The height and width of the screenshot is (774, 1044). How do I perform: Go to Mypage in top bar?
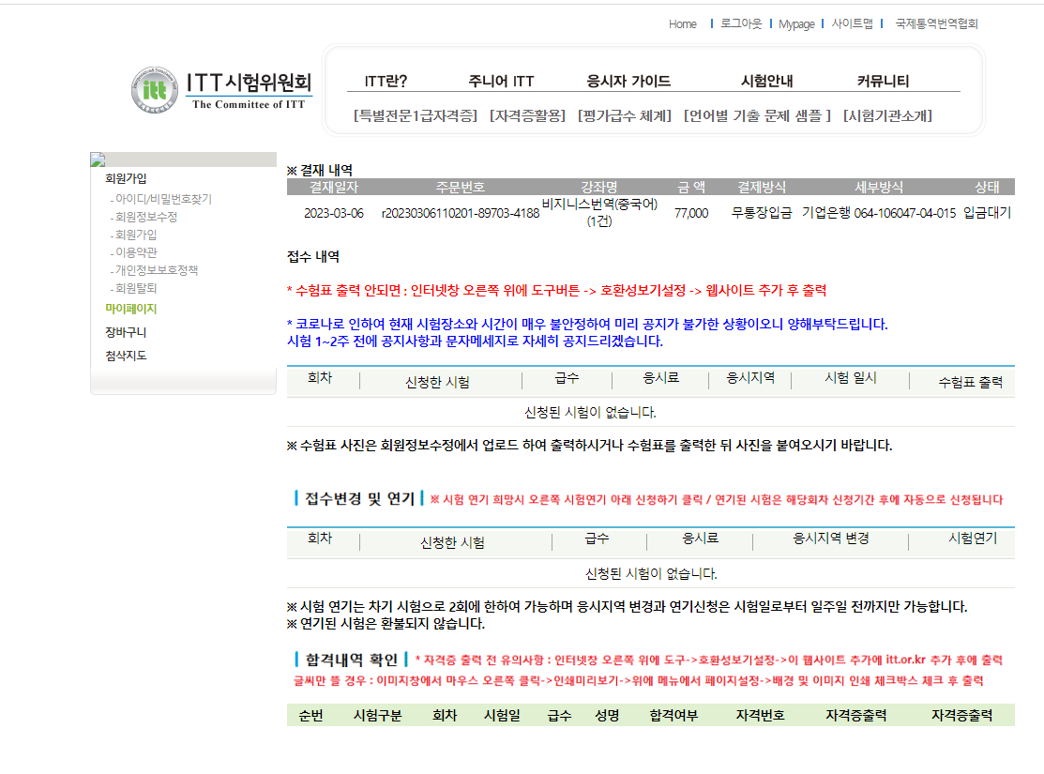[796, 24]
